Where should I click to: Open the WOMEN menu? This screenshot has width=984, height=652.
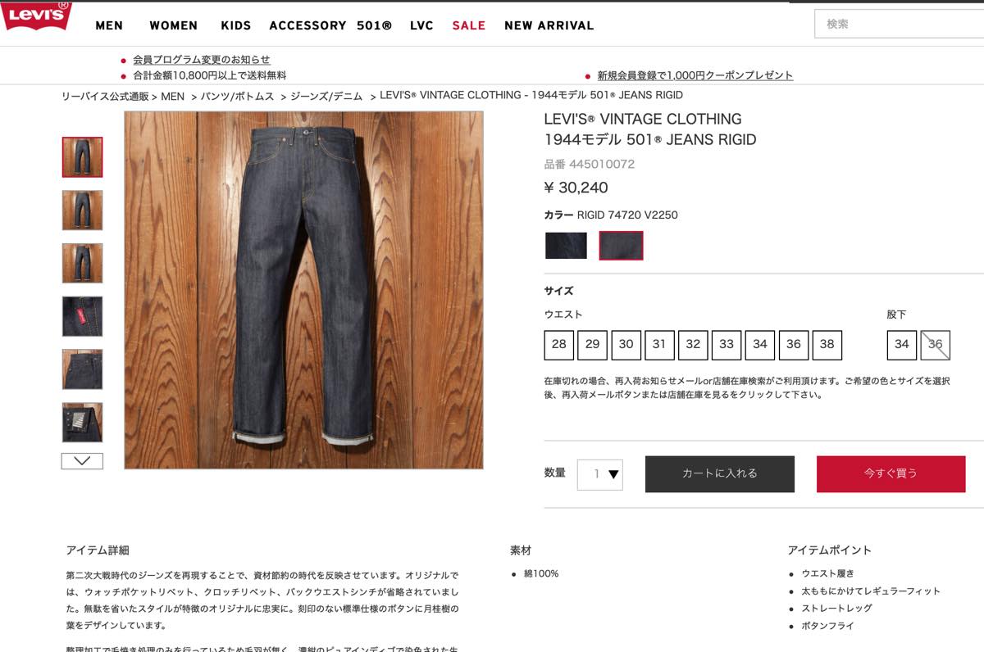point(173,25)
